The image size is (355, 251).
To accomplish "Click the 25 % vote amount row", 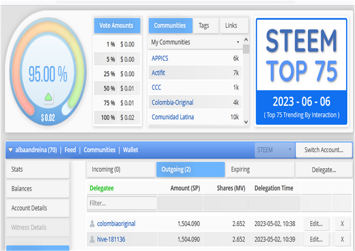I will (x=118, y=74).
